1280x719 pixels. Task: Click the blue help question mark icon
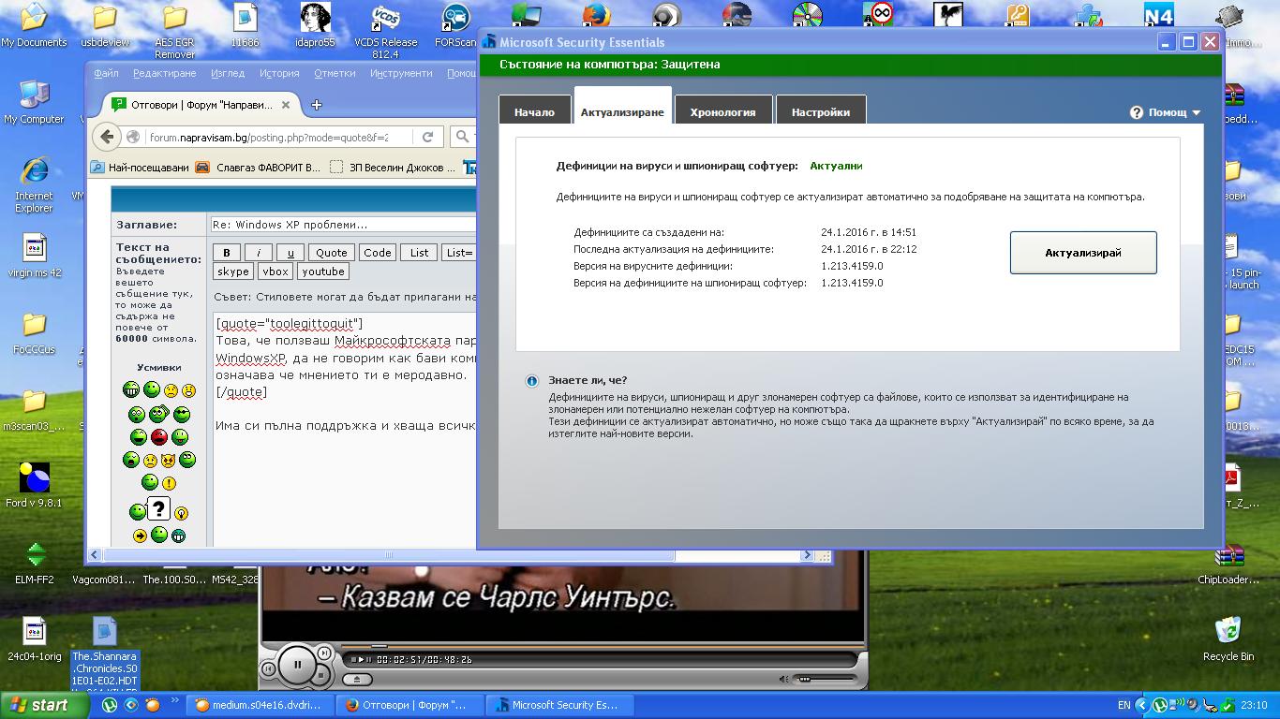pyautogui.click(x=1137, y=112)
